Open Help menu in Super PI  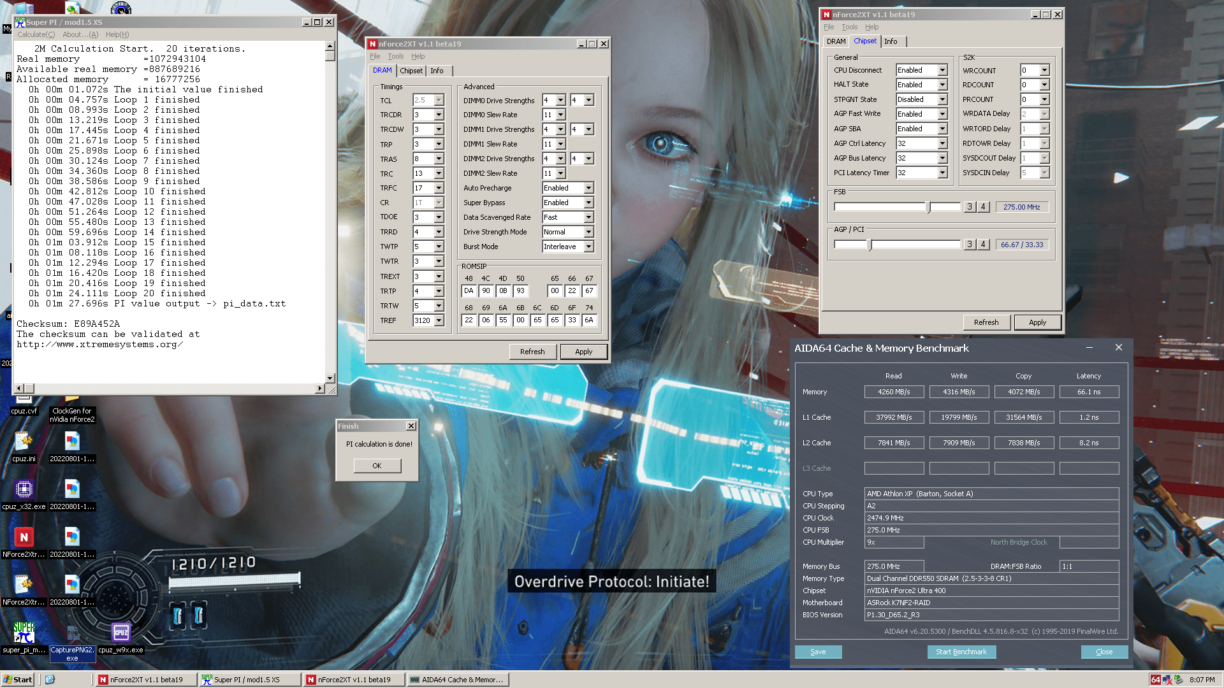(117, 34)
